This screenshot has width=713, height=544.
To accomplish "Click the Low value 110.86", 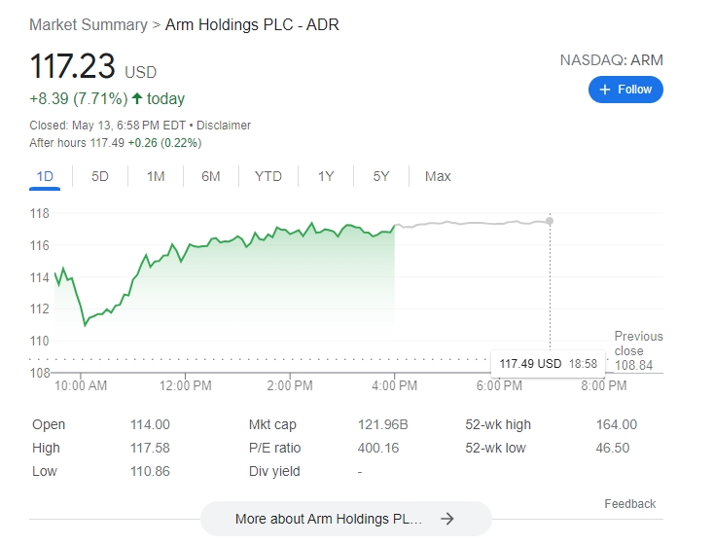I will click(150, 471).
